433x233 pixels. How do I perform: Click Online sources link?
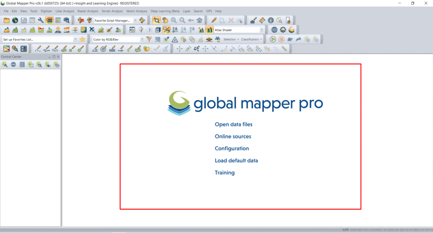point(233,137)
